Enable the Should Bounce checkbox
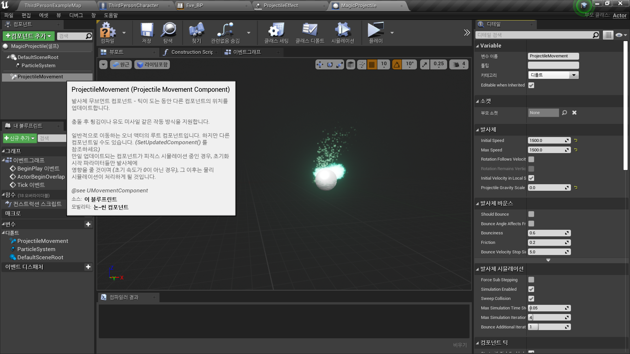 [531, 214]
